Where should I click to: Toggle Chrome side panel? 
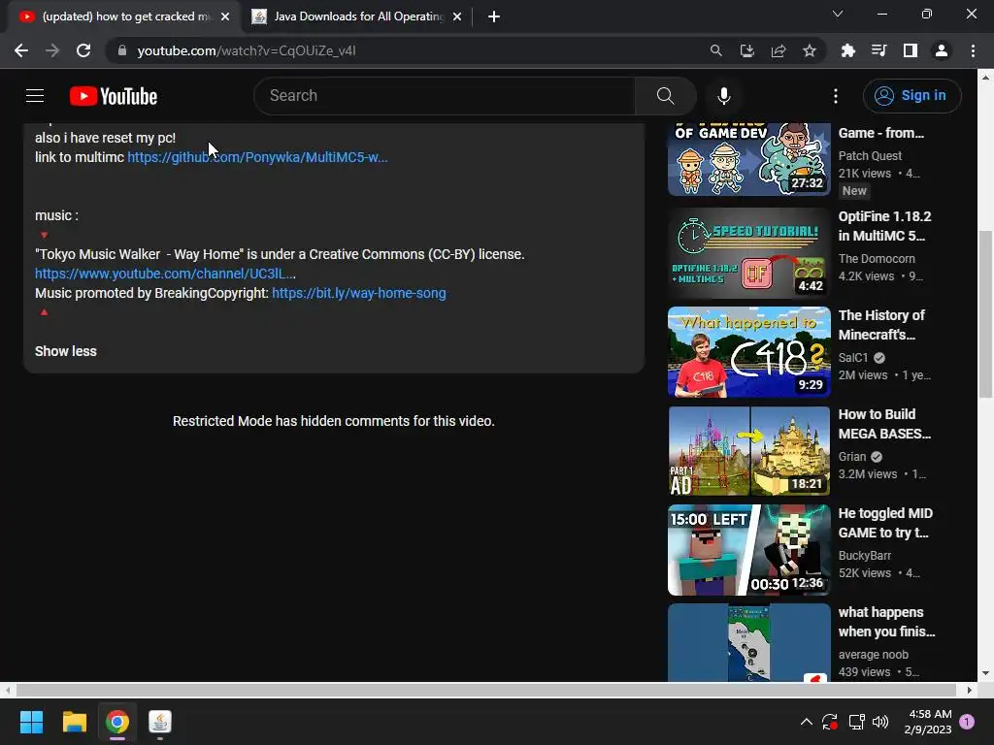[x=911, y=50]
